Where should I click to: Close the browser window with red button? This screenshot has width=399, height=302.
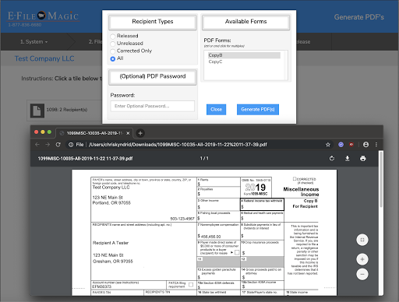36,132
